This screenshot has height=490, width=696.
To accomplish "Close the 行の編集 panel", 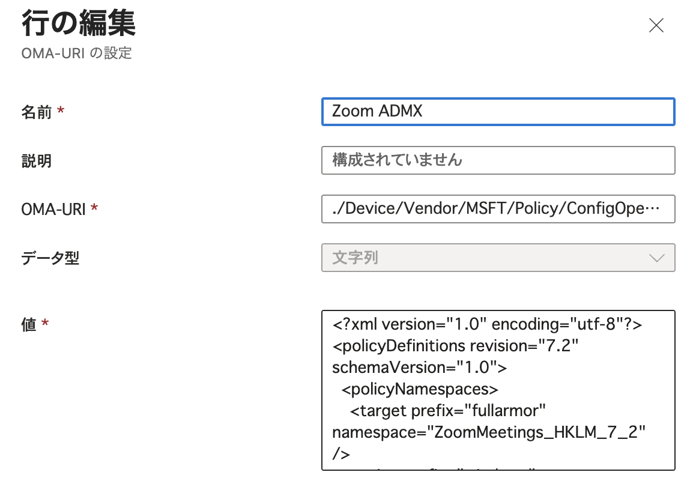I will click(x=656, y=25).
